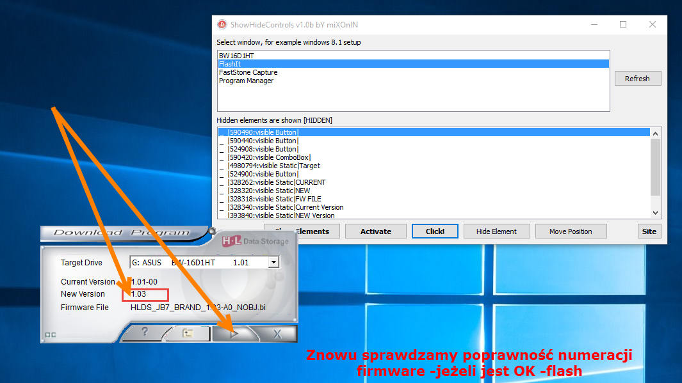Close FlashIt with its X button
Image resolution: width=682 pixels, height=383 pixels.
point(277,334)
